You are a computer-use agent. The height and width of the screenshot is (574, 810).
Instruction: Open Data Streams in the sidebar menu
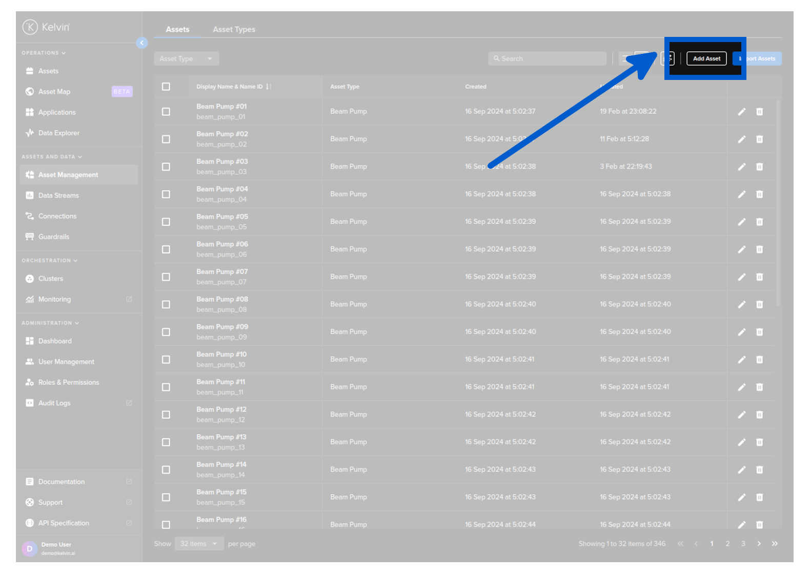[58, 196]
